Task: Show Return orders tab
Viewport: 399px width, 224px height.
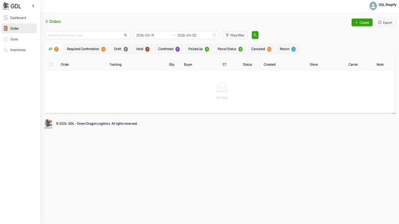Action: [x=288, y=49]
